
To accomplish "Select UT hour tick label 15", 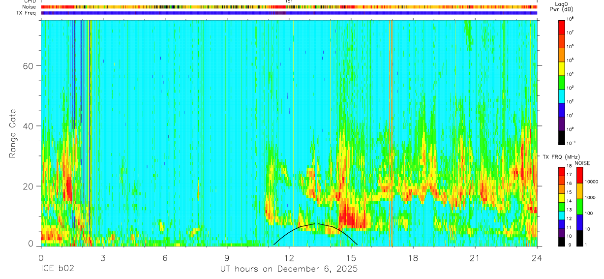I will (351, 258).
